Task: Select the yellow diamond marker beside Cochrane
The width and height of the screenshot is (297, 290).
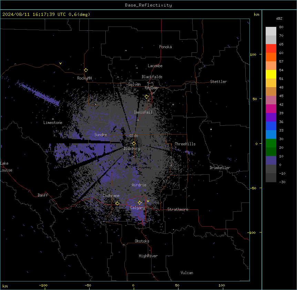Action: pos(117,203)
